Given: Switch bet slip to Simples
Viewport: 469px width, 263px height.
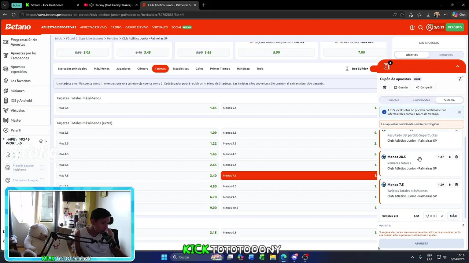Looking at the screenshot, I should coord(394,100).
